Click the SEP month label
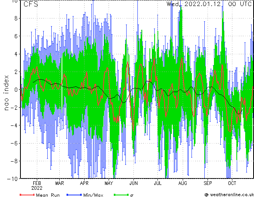This screenshot has width=254, height=197. coord(208,183)
